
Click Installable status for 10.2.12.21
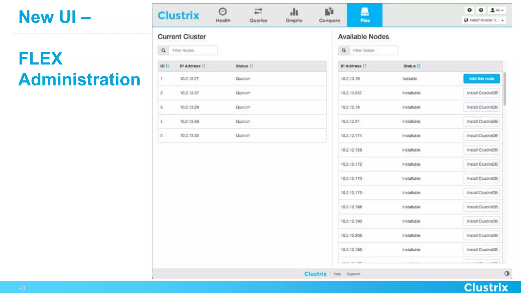click(411, 121)
